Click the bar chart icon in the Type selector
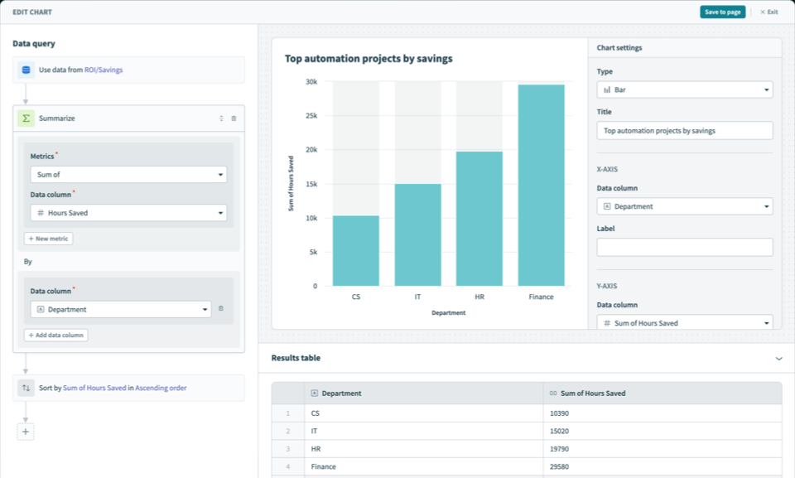The height and width of the screenshot is (478, 795). click(x=606, y=89)
